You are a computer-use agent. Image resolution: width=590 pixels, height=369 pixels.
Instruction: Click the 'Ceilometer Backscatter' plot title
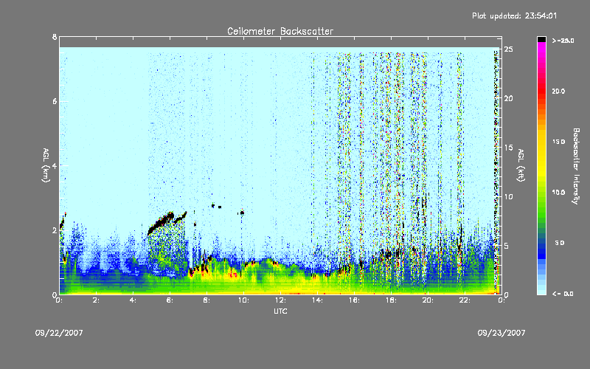point(280,31)
